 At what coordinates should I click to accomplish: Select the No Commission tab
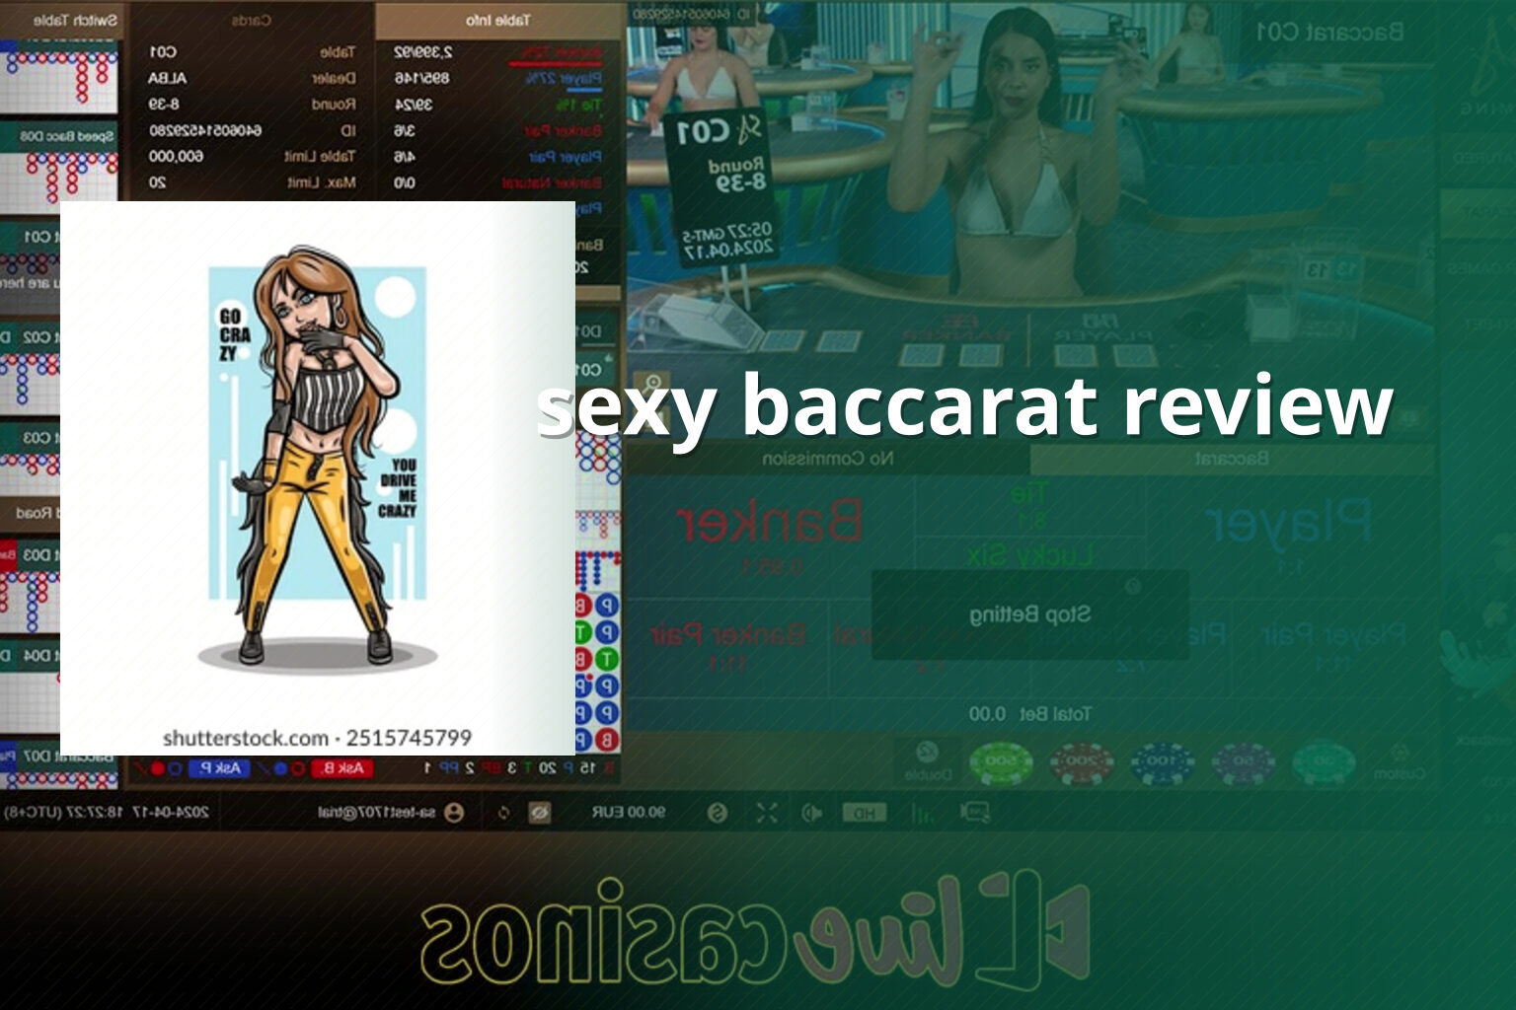[827, 459]
